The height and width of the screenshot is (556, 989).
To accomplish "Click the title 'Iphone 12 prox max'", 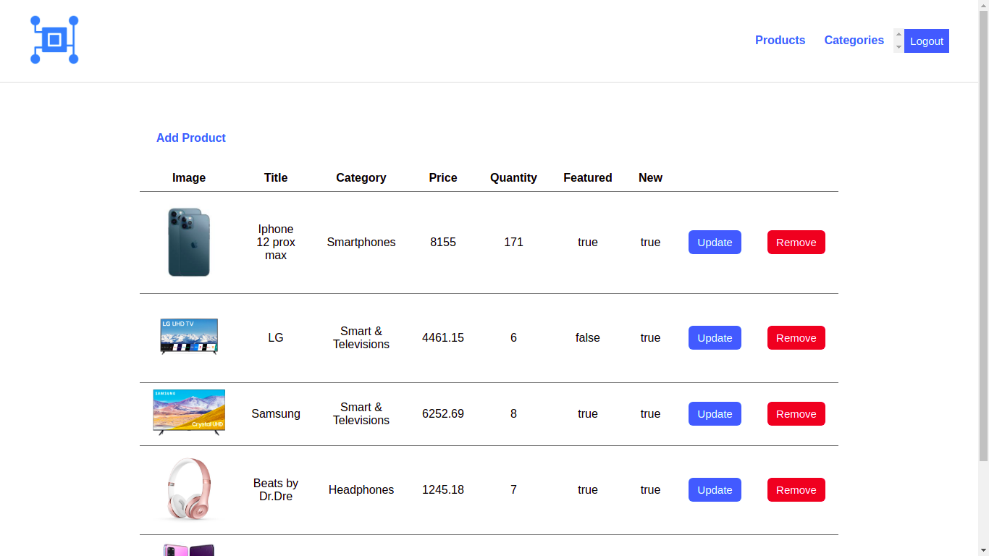I will pos(276,243).
